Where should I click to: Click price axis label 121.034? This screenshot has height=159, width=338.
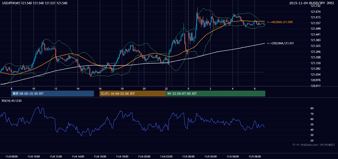coord(316,74)
